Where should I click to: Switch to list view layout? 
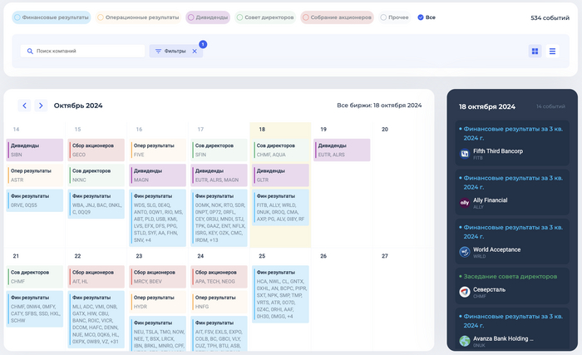click(x=553, y=52)
